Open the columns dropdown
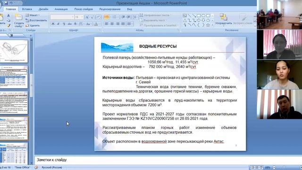 130,24
